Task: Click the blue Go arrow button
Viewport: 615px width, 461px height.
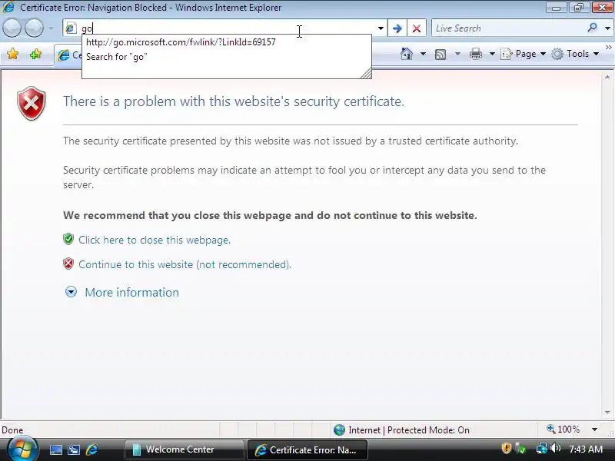Action: point(397,28)
